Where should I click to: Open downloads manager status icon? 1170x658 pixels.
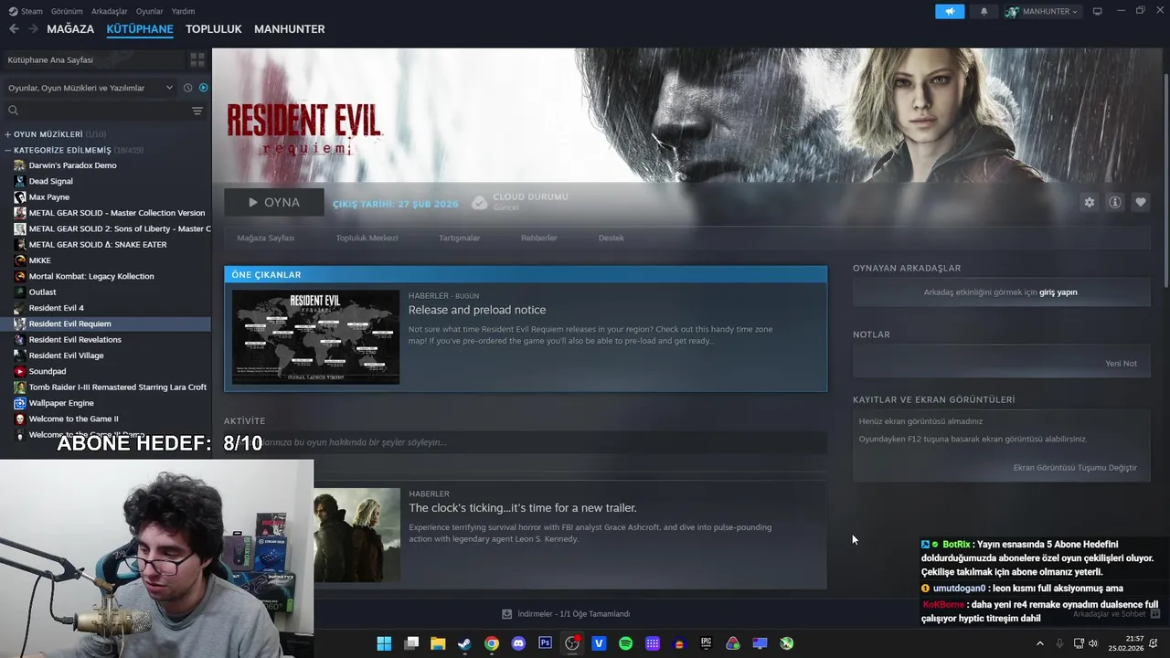coord(506,614)
